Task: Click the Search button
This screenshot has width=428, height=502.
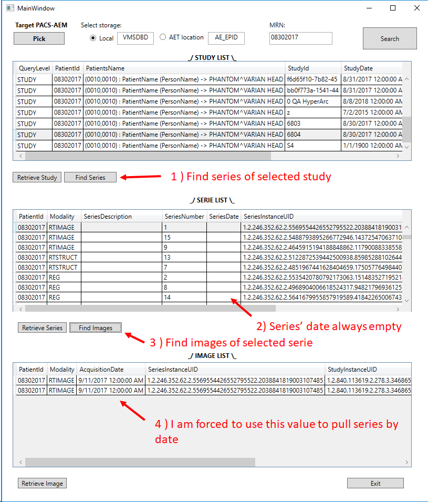Action: tap(389, 38)
